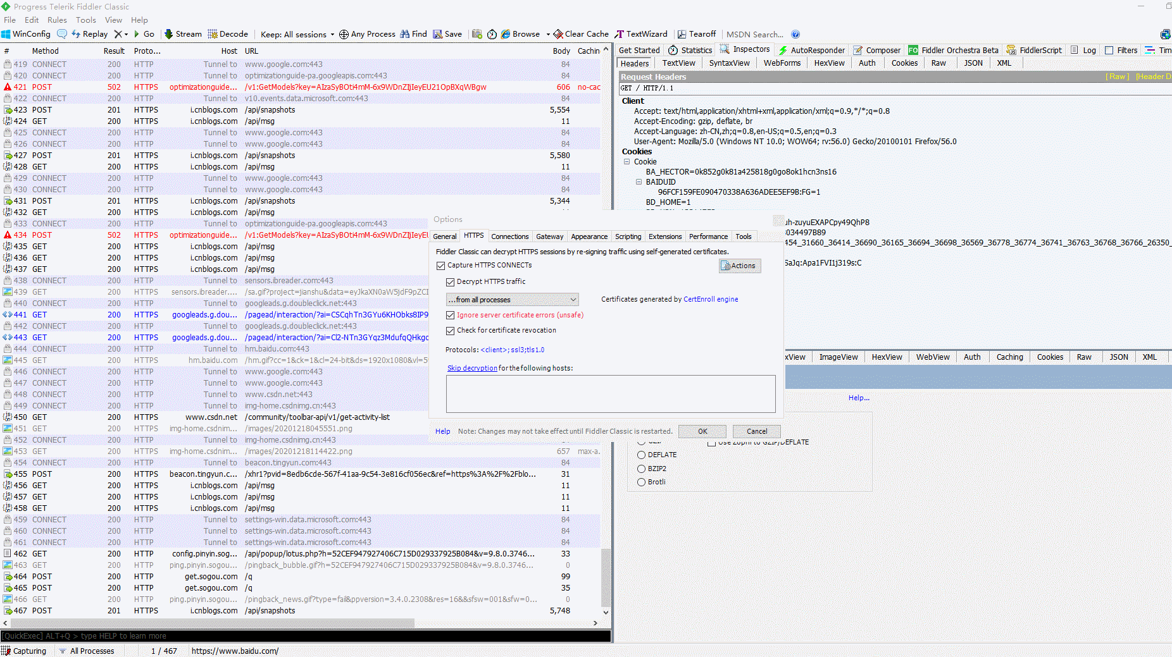Open the File menu
The height and width of the screenshot is (657, 1172).
9,20
